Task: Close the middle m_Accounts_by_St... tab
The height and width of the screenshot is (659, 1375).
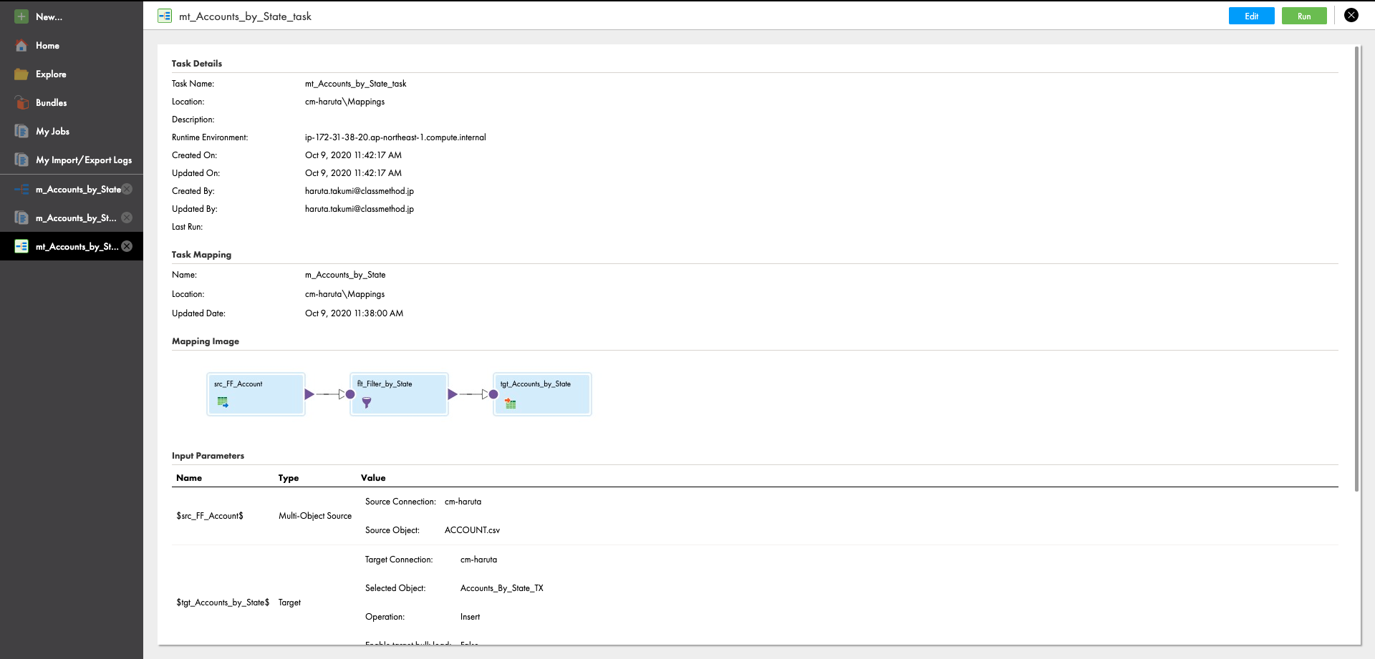Action: tap(127, 218)
